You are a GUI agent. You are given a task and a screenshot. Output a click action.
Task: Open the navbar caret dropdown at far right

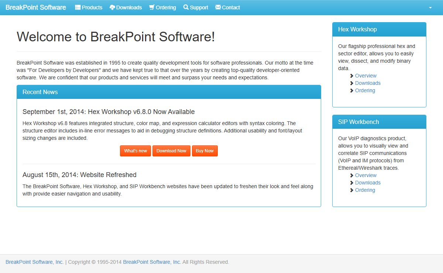[430, 7]
